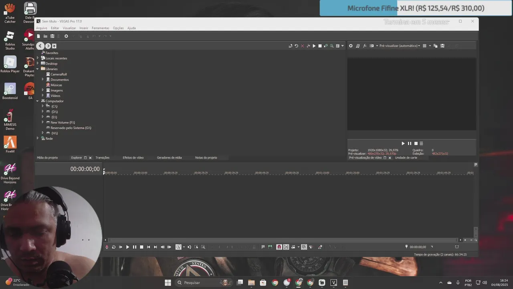Screen dimensions: 513x289
Task: Click the Open project folder icon
Action: click(45, 36)
